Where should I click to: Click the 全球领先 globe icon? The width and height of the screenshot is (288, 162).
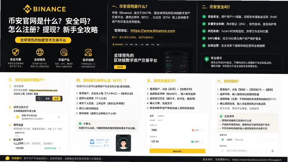point(40,52)
